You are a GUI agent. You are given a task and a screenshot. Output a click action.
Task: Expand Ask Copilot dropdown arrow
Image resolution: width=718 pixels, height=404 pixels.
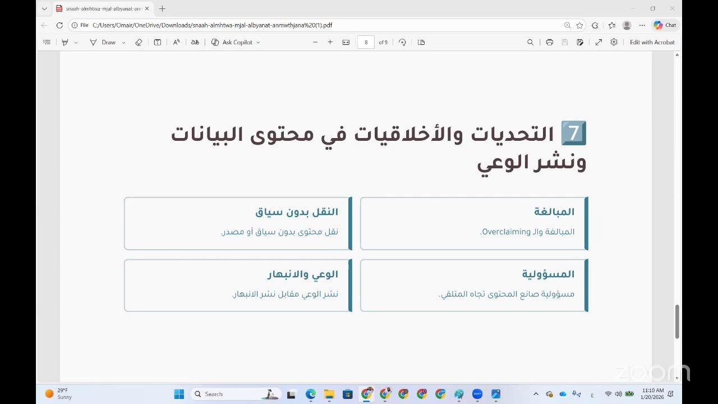[258, 42]
